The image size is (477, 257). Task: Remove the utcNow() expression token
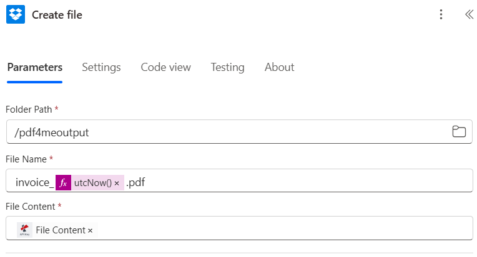pyautogui.click(x=117, y=183)
